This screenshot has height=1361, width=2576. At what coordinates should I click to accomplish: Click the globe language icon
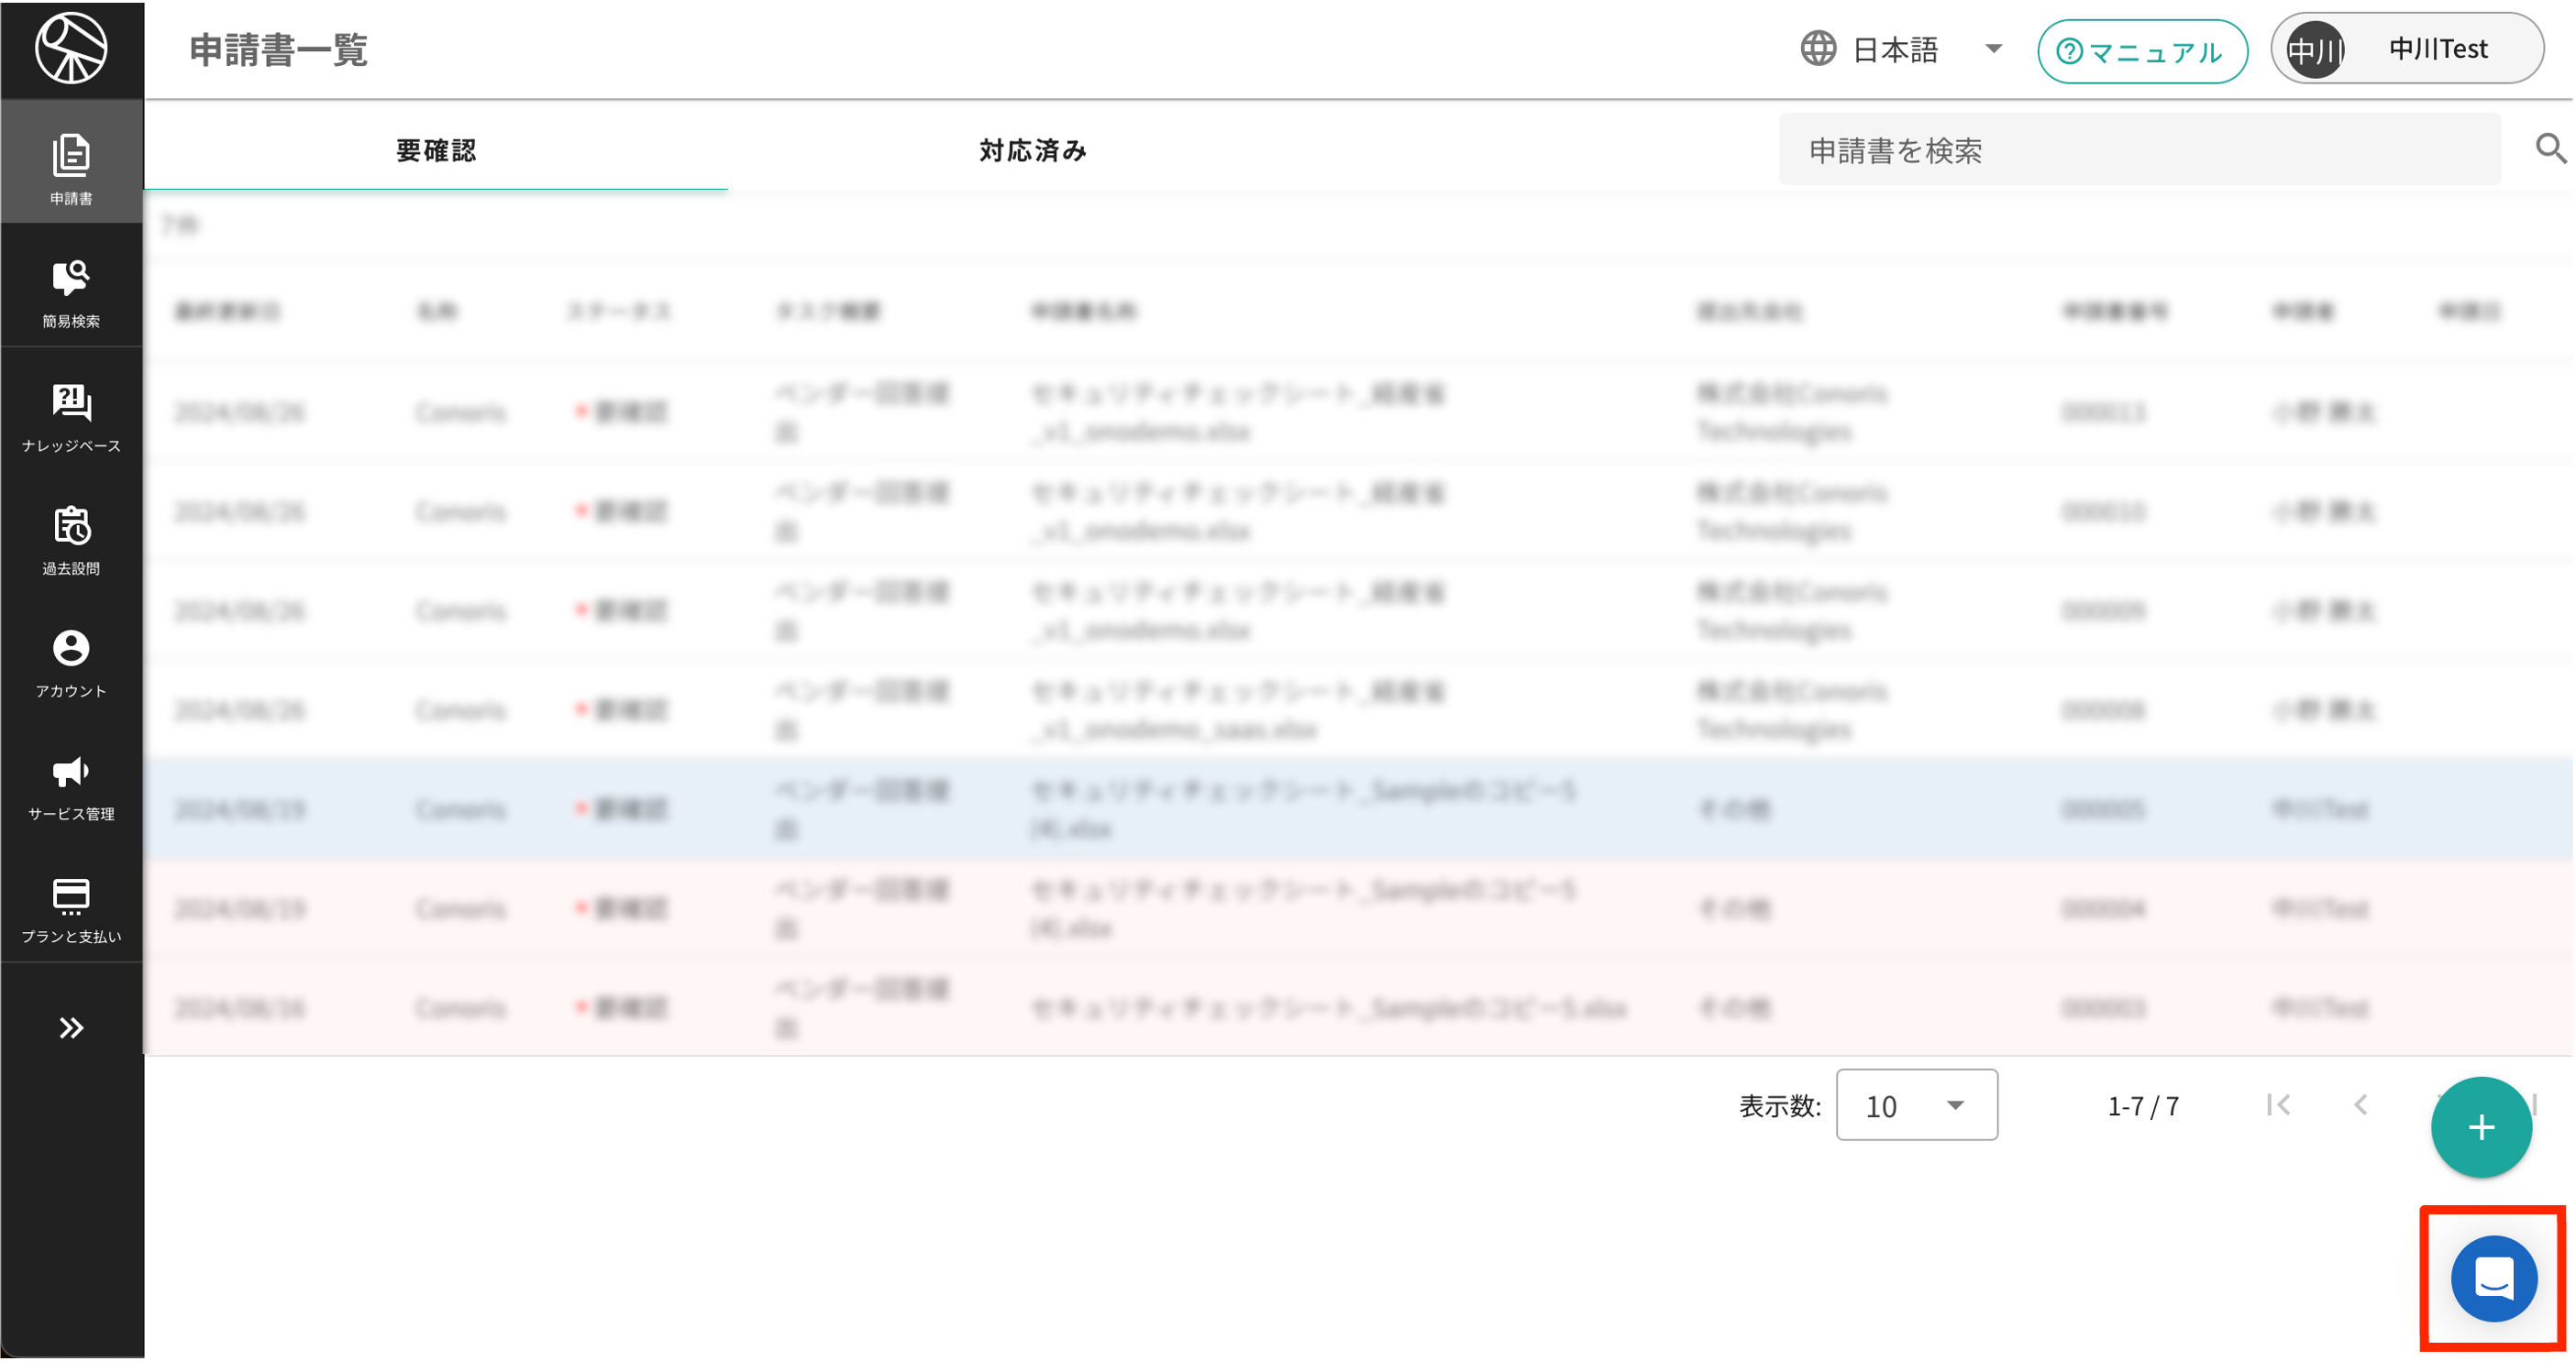click(1819, 48)
